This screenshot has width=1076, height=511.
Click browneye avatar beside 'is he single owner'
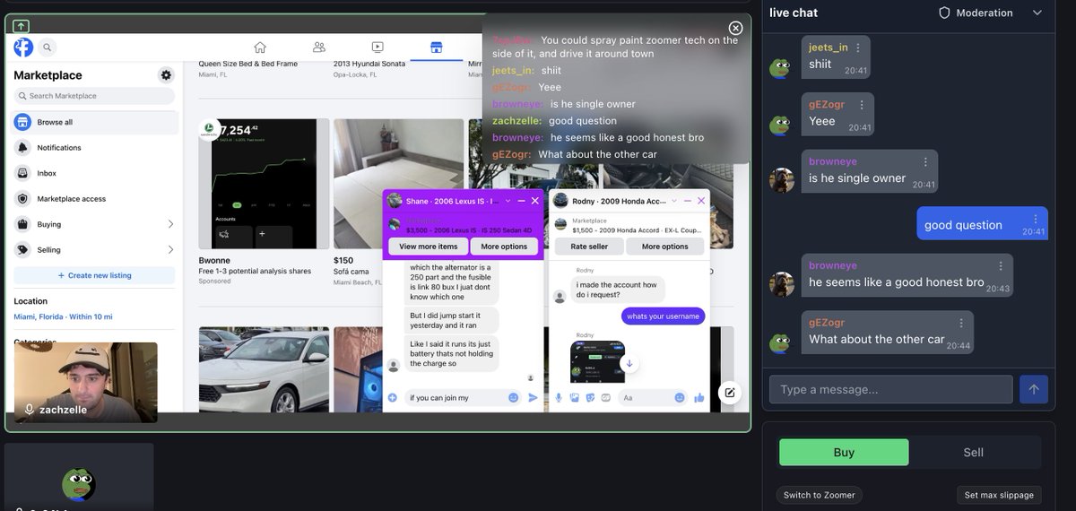(782, 180)
